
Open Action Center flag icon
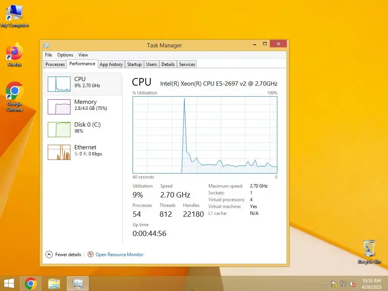(x=334, y=284)
